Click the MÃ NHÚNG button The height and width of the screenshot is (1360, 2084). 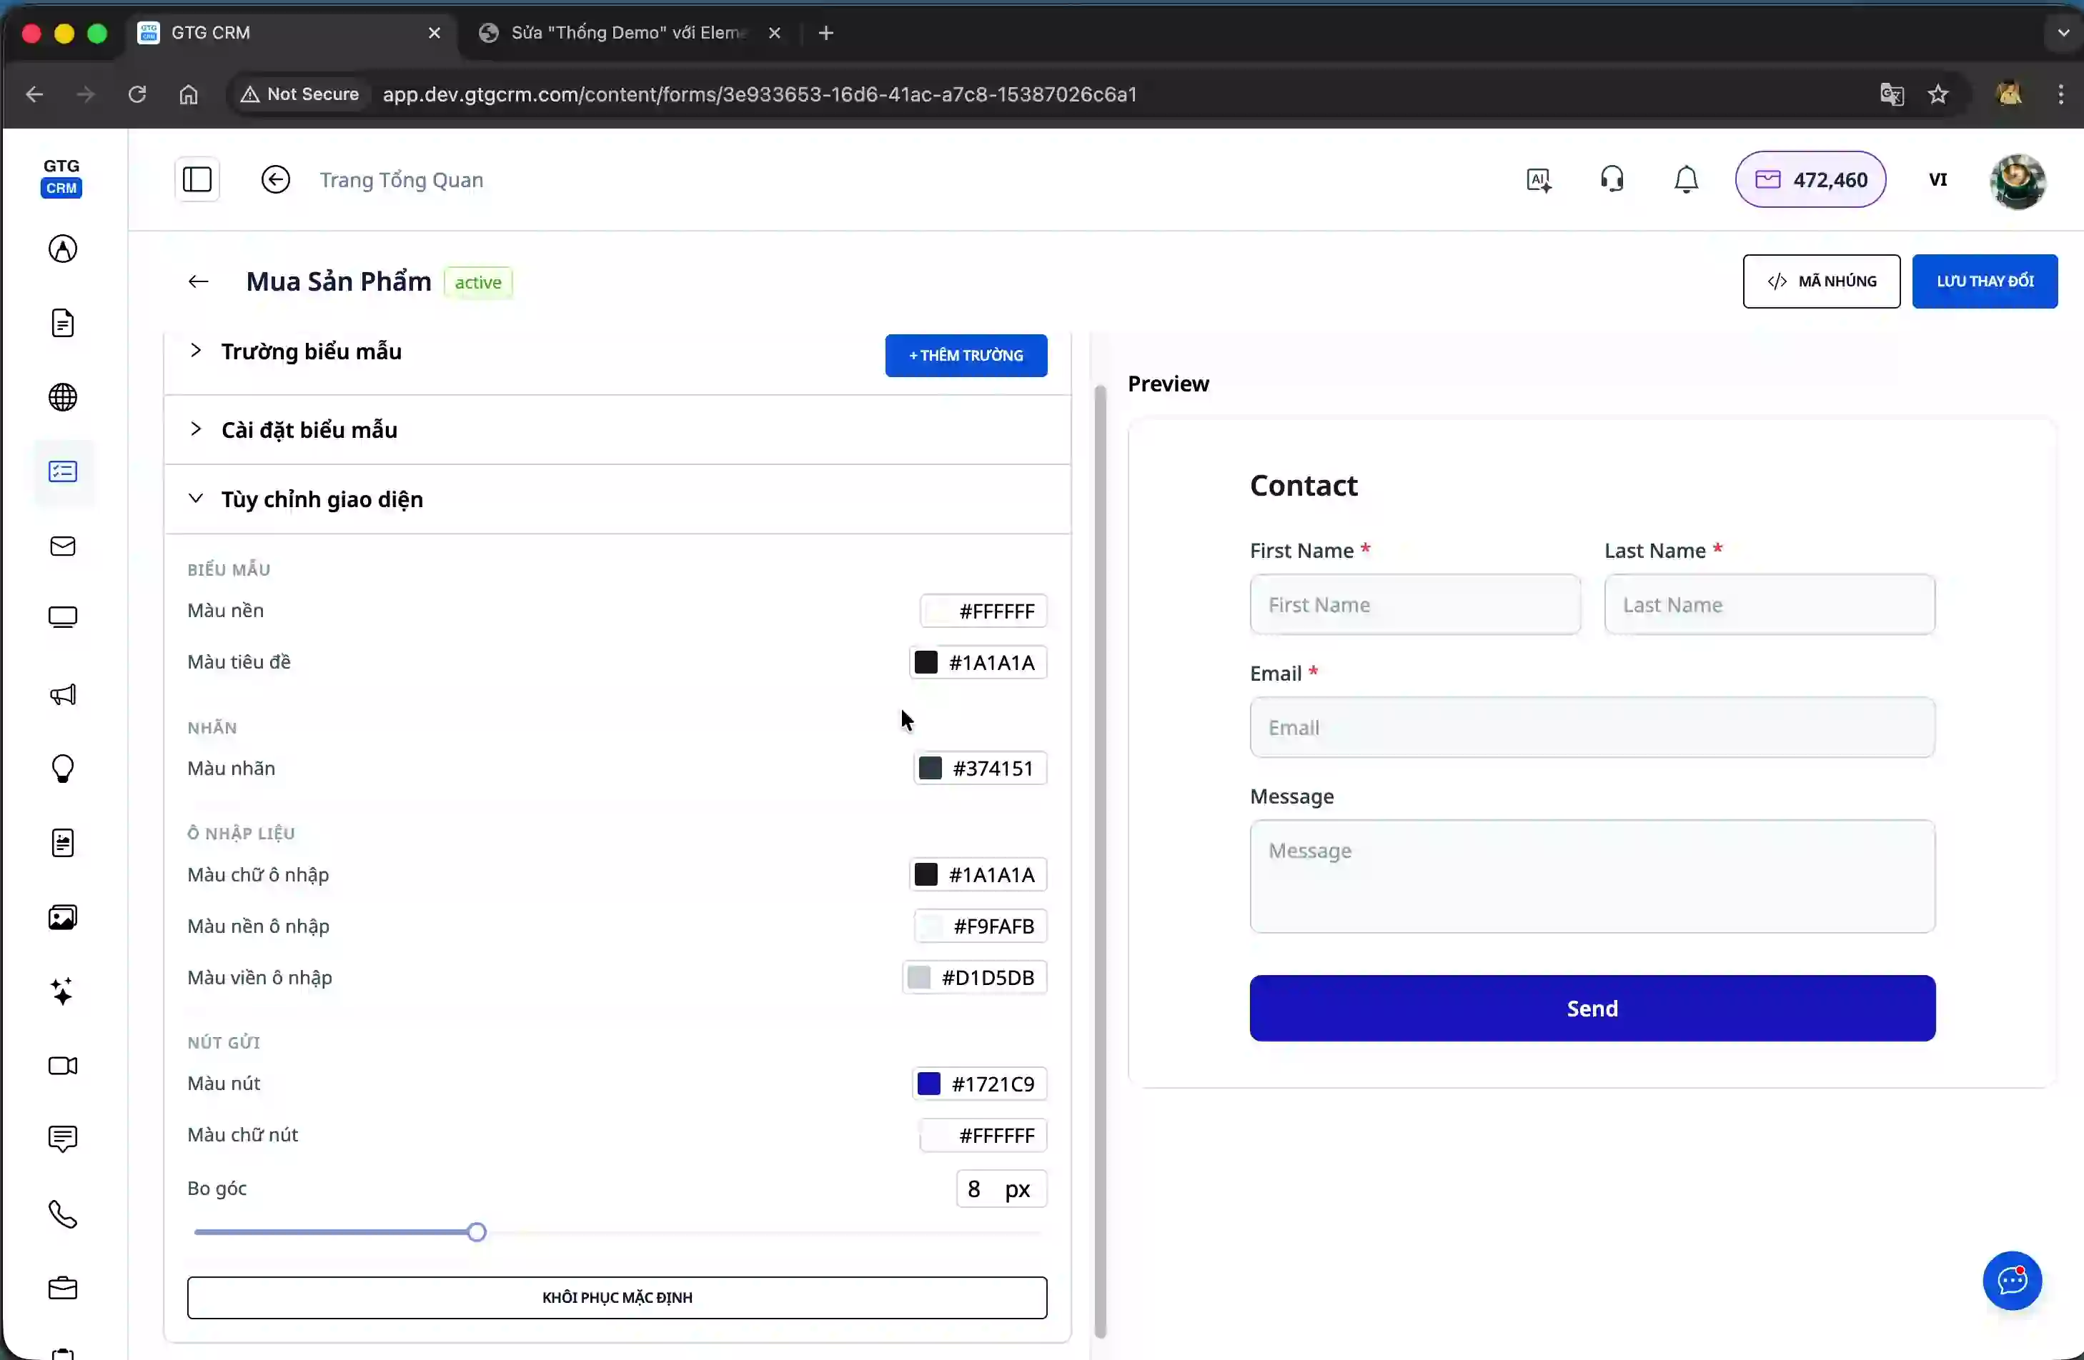coord(1822,281)
